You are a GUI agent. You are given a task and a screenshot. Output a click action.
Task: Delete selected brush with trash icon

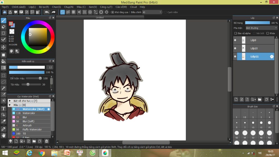[x=46, y=141]
